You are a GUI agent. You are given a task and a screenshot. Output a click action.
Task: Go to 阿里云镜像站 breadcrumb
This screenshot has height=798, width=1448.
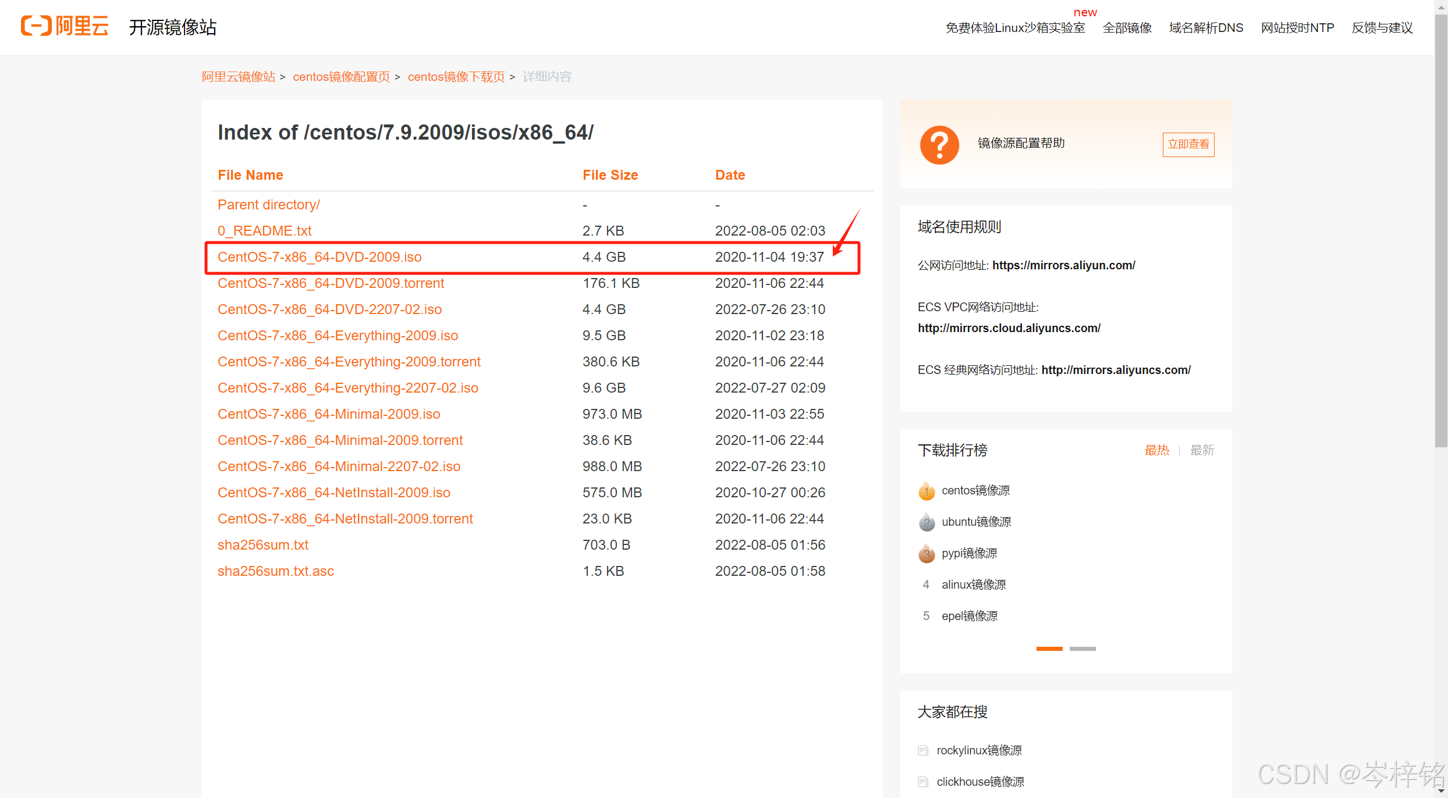click(238, 77)
